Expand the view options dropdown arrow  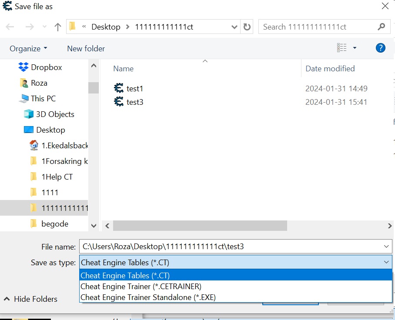[355, 48]
